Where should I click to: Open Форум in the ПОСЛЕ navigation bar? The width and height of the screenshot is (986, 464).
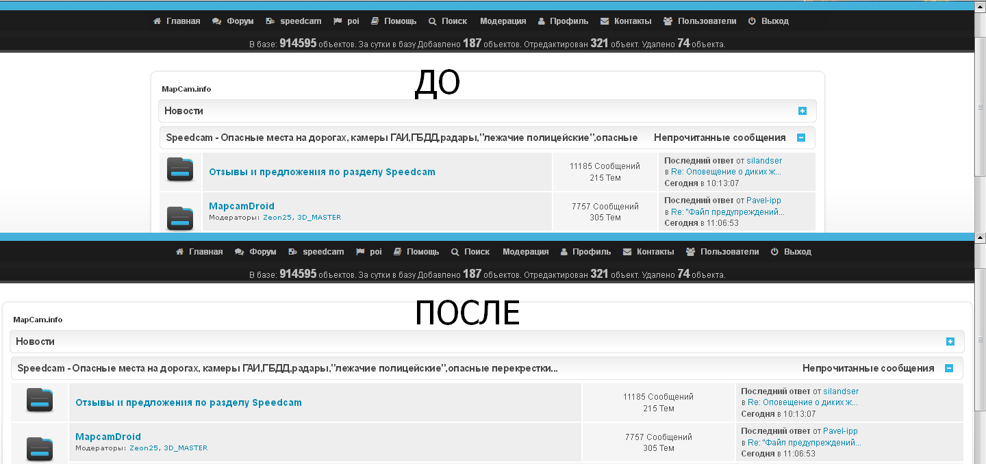(x=263, y=252)
